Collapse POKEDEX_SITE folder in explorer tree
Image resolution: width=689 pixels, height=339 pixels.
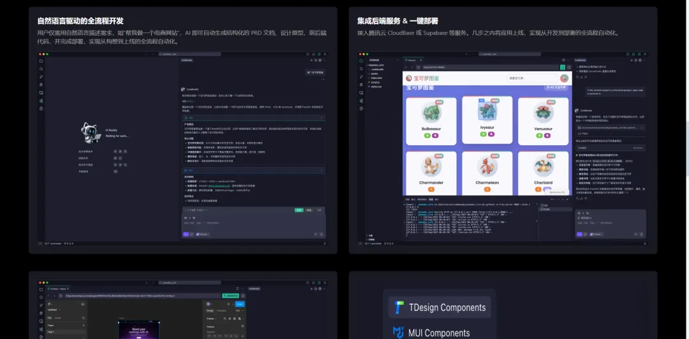pyautogui.click(x=375, y=66)
